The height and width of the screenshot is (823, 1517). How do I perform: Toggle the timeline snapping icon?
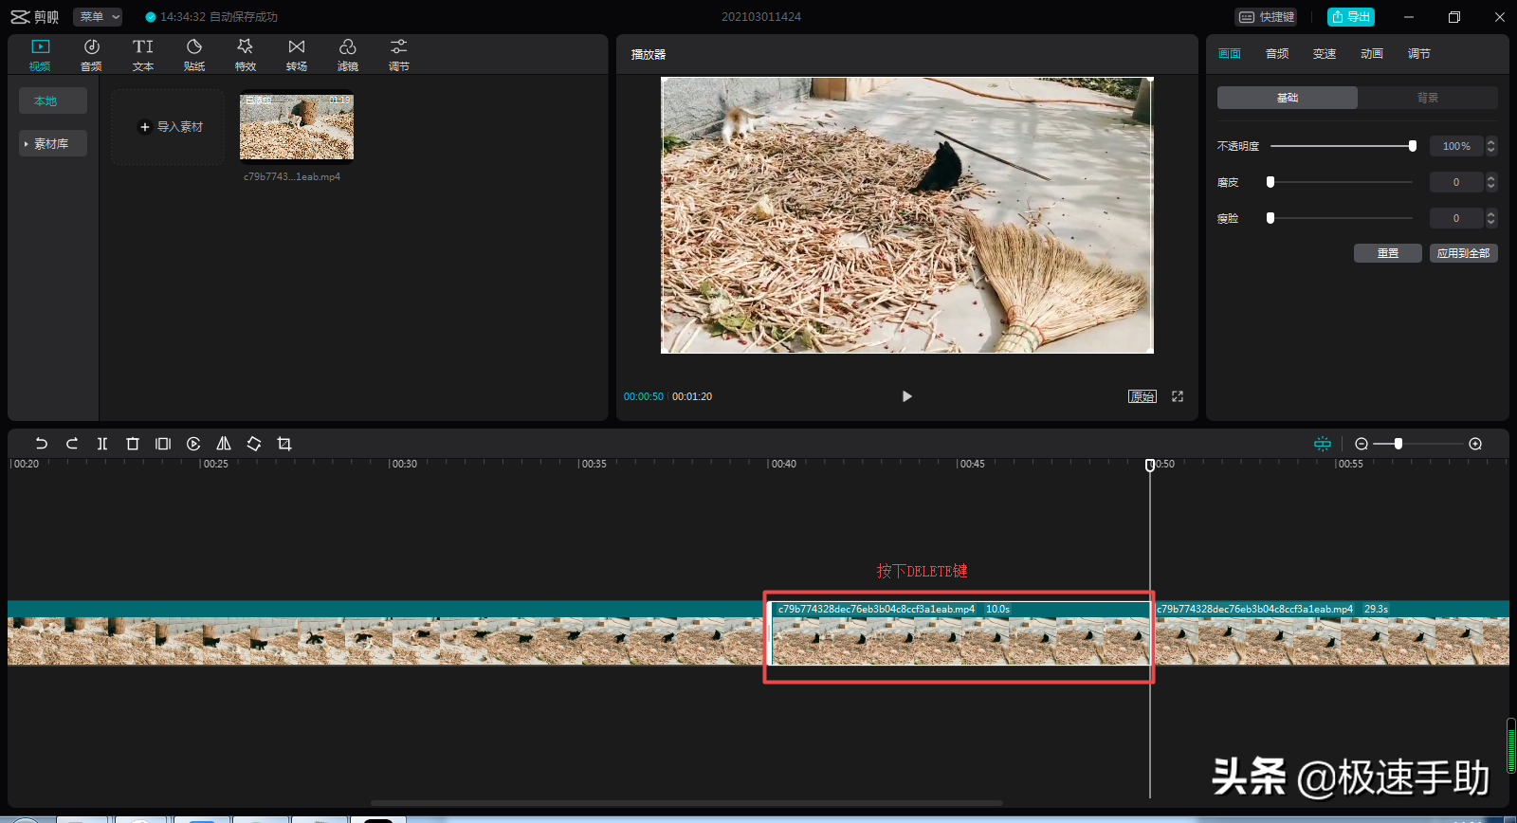point(1323,444)
